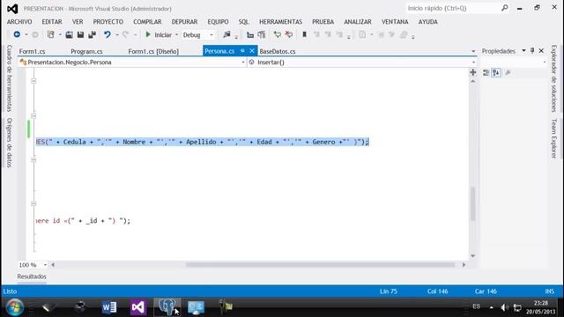This screenshot has height=317, width=564.
Task: Collapse the outline marker above the selected line
Action: click(33, 115)
